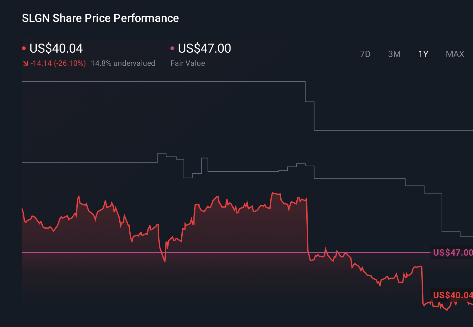Click the 14.8% undervalued label
Screen dimensions: 473x327
[x=123, y=63]
